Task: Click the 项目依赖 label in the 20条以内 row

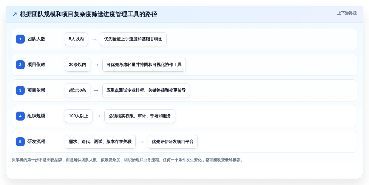Action: point(36,65)
